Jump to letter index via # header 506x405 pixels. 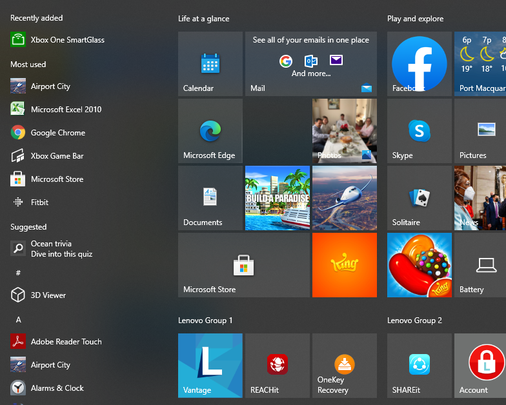pyautogui.click(x=18, y=273)
